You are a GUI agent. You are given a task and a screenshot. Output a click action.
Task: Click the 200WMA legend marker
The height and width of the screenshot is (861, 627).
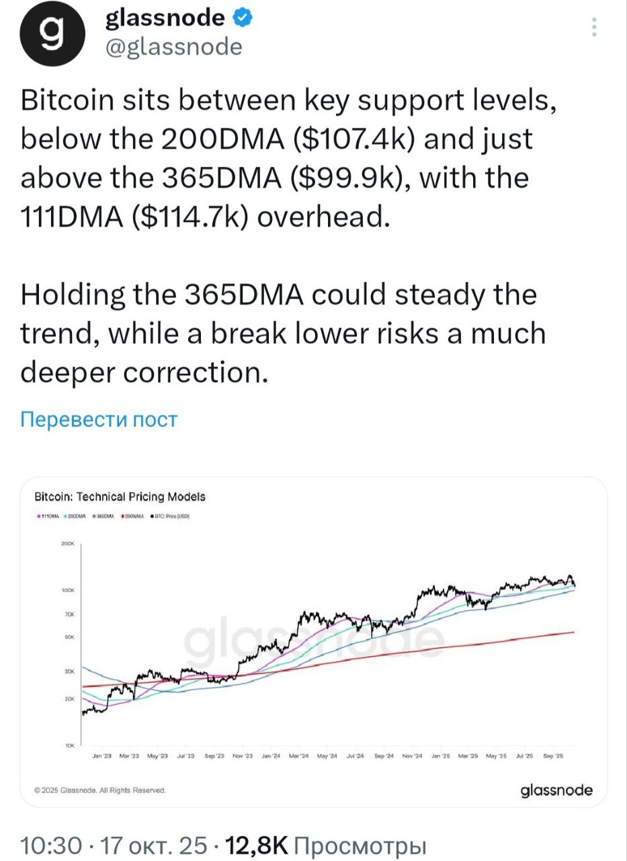122,517
